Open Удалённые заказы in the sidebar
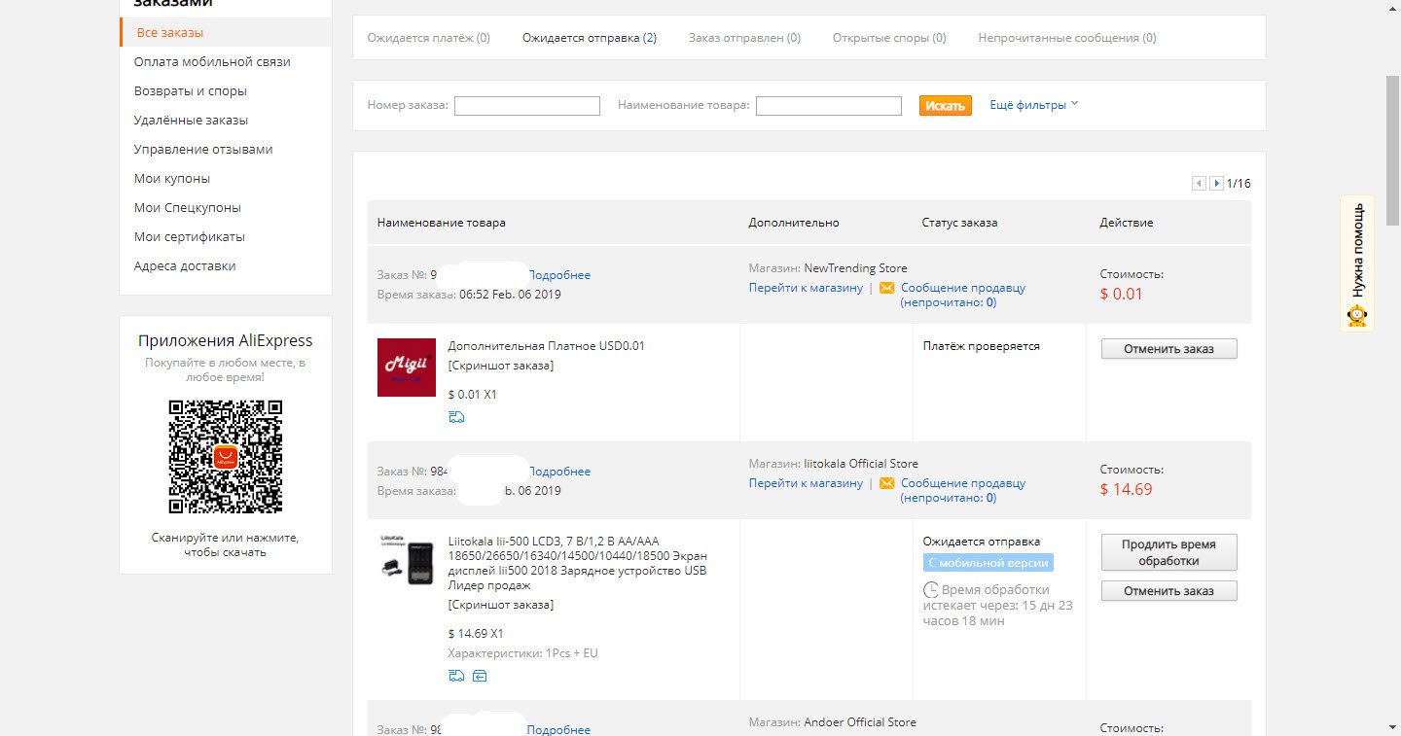This screenshot has height=736, width=1401. [x=191, y=121]
